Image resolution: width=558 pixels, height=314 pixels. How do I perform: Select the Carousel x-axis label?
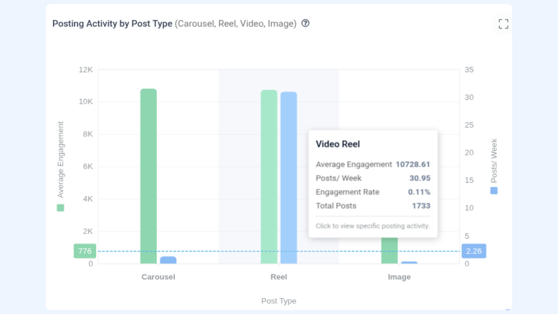(x=158, y=277)
